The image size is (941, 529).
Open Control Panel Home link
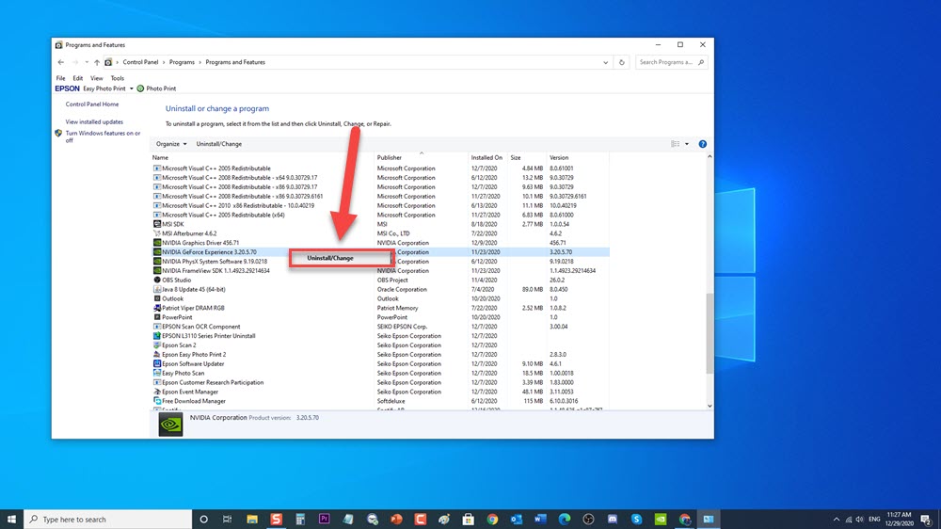point(92,104)
